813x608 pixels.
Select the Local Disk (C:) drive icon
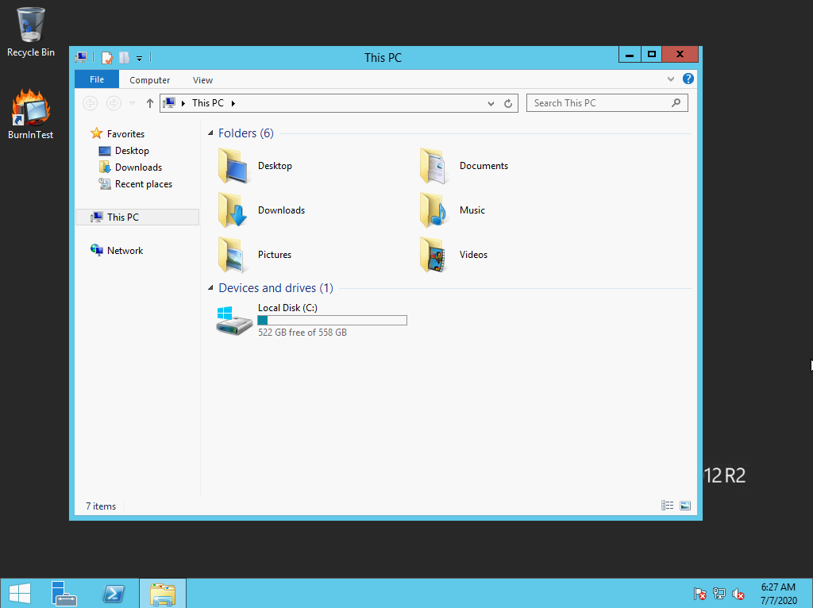[x=234, y=321]
